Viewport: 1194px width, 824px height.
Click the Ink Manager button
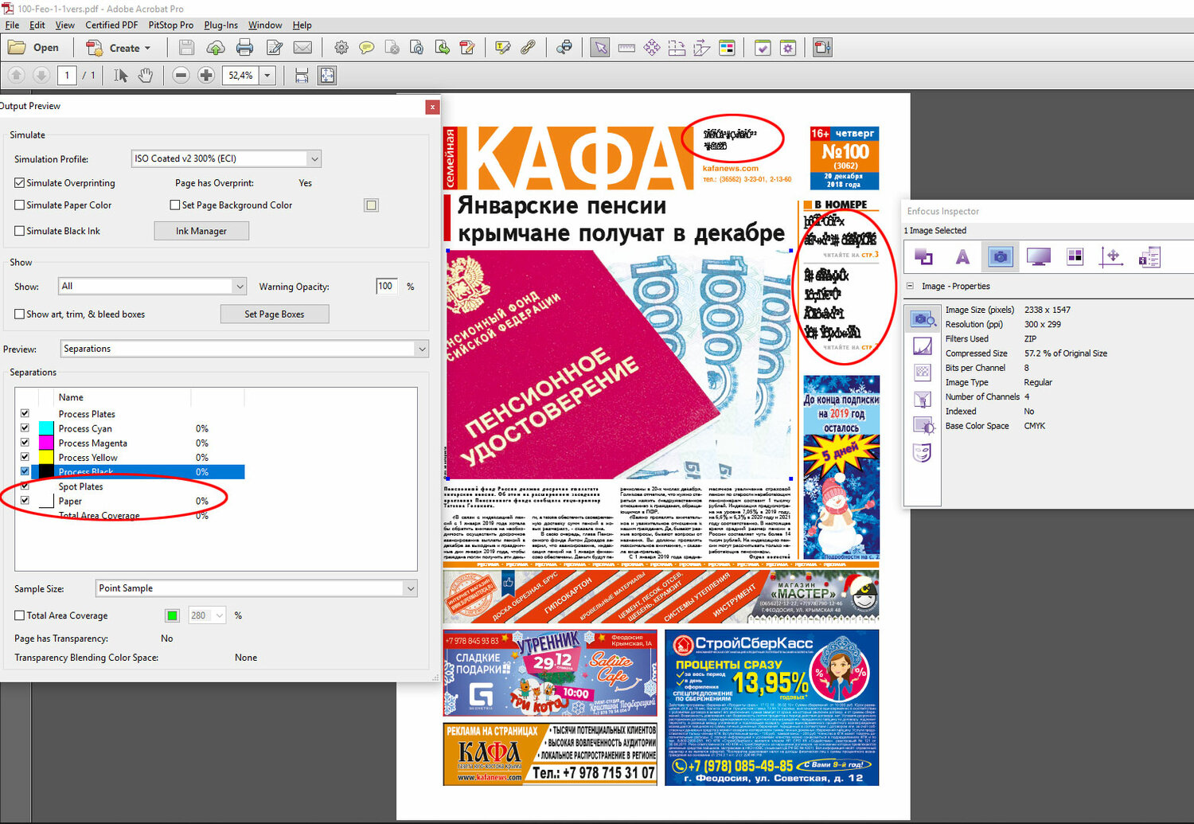click(x=201, y=231)
